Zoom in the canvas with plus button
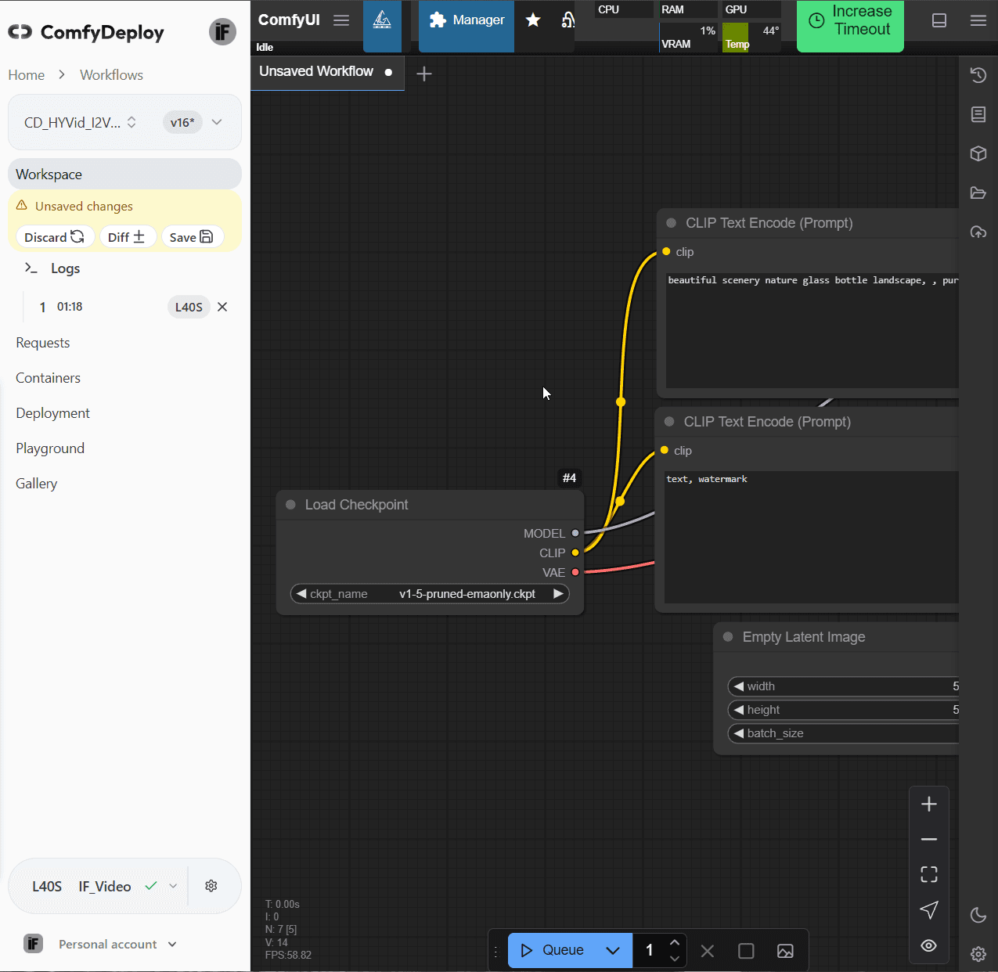The height and width of the screenshot is (972, 998). point(929,804)
